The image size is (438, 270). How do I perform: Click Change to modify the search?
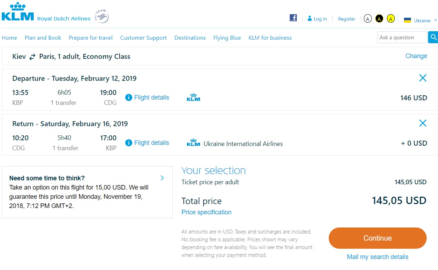[x=416, y=56]
